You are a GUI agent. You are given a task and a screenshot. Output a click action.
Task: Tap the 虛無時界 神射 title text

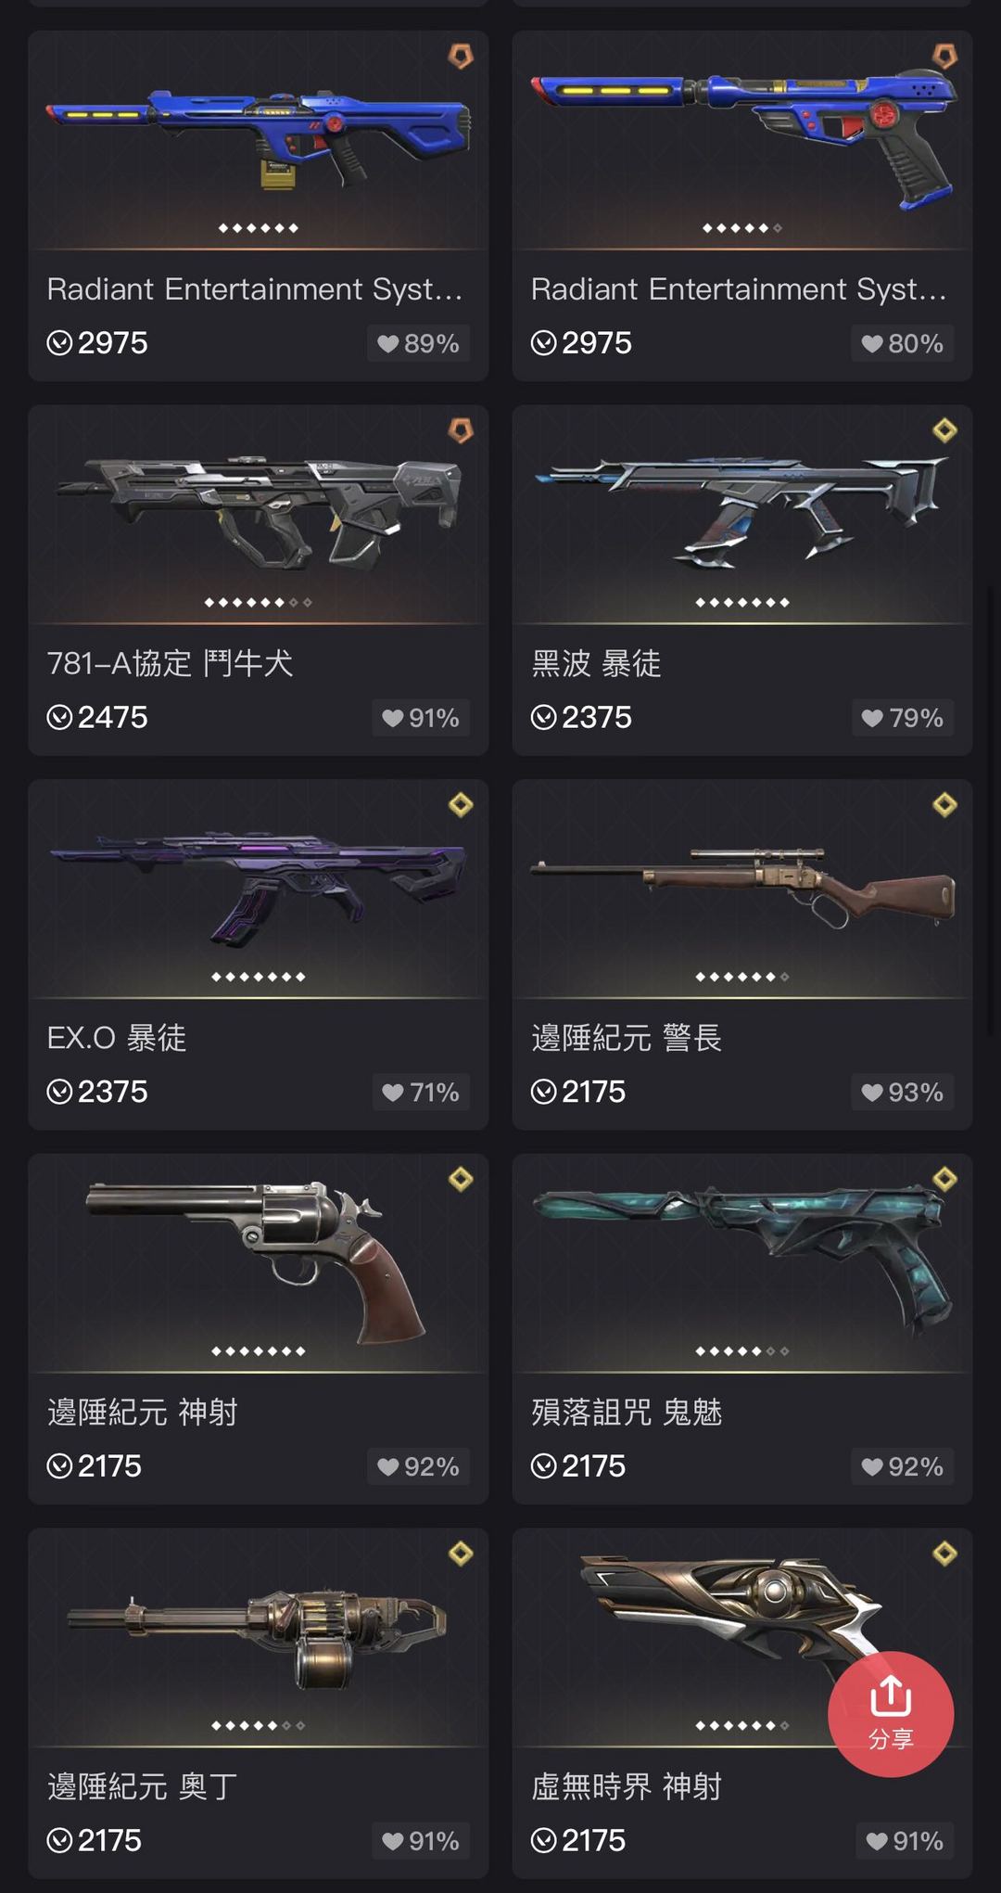[x=627, y=1786]
